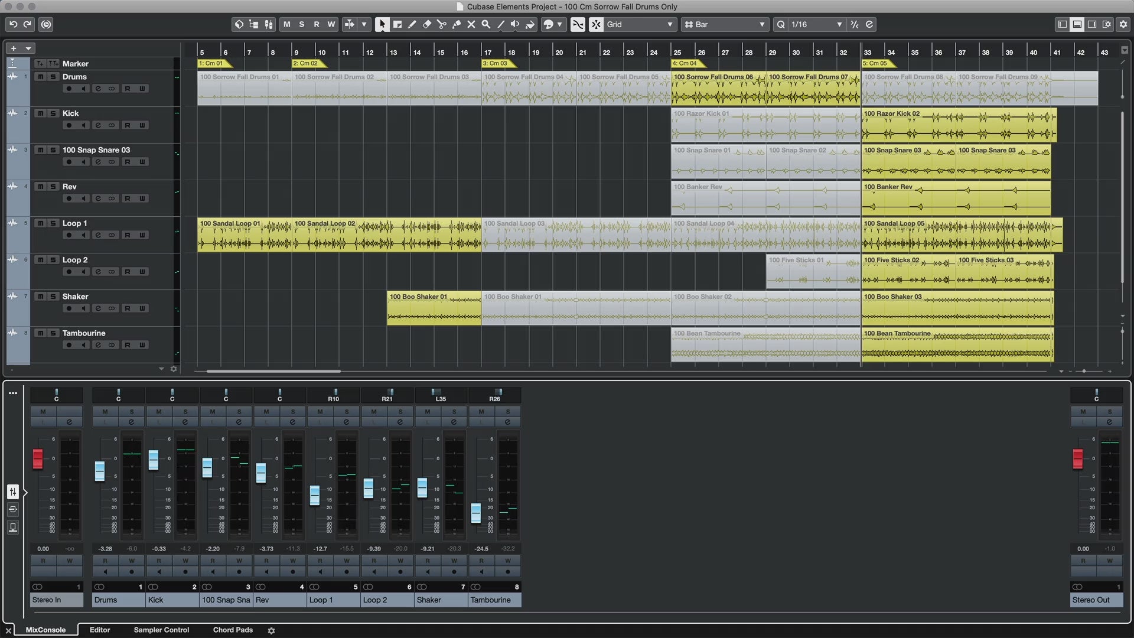The height and width of the screenshot is (638, 1134).
Task: Select the 100 Razor Kick 02 clip
Action: (x=959, y=125)
